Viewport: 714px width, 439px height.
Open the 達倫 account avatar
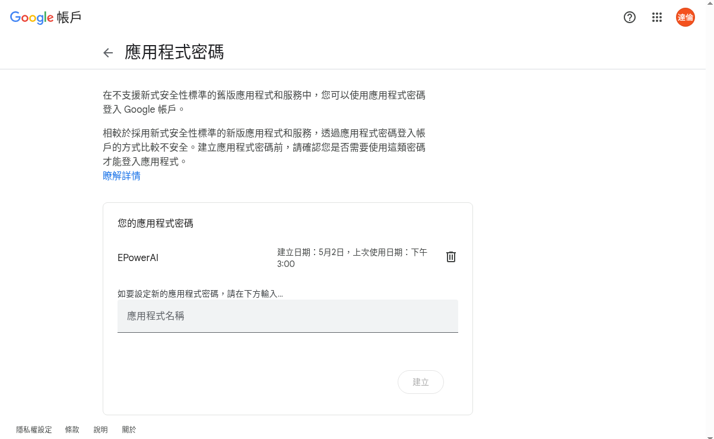point(686,17)
